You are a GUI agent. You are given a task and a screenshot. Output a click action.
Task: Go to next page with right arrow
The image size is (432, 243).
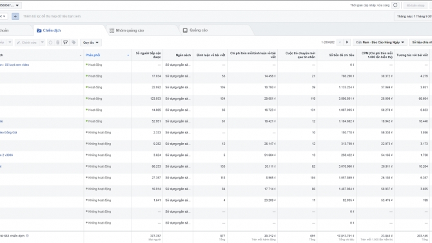pyautogui.click(x=347, y=42)
